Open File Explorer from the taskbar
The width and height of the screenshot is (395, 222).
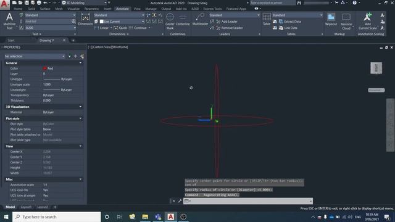pos(145,216)
